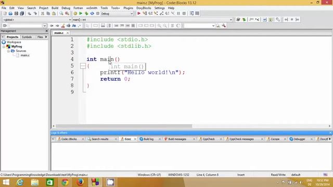Collapse the MyProg project node
Viewport: 333px width, 187px height.
pos(4,46)
